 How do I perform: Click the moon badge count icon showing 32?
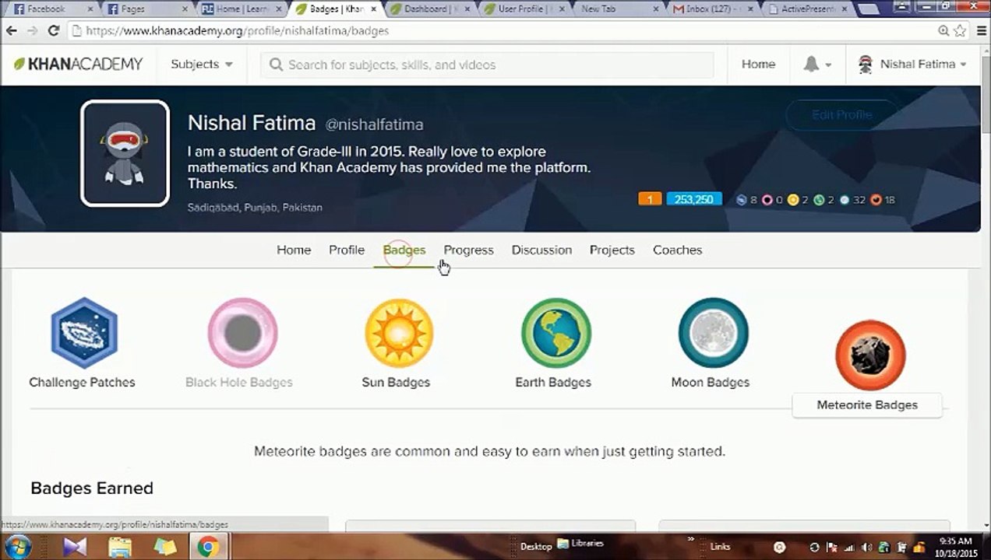pyautogui.click(x=845, y=200)
